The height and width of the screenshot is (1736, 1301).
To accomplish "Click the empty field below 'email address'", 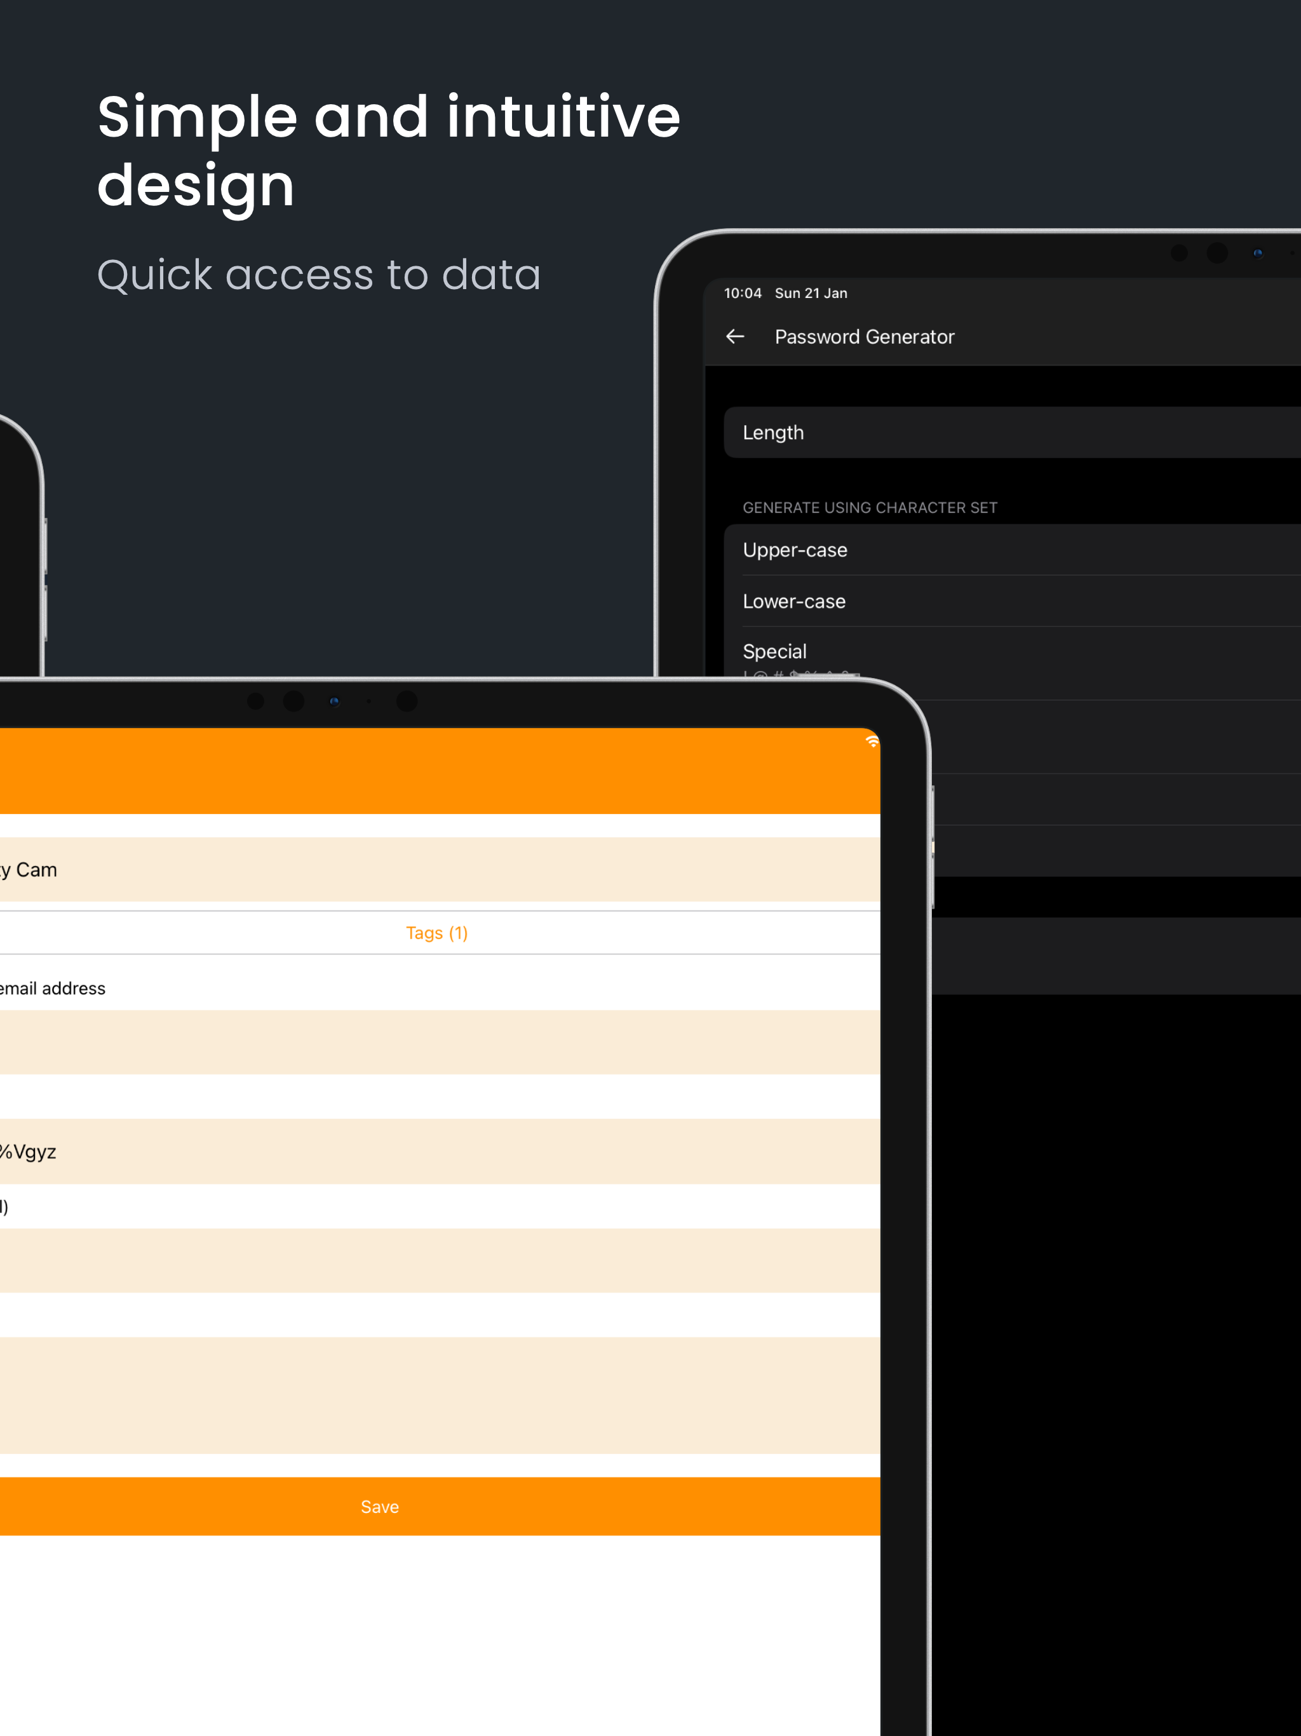I will pos(440,1042).
